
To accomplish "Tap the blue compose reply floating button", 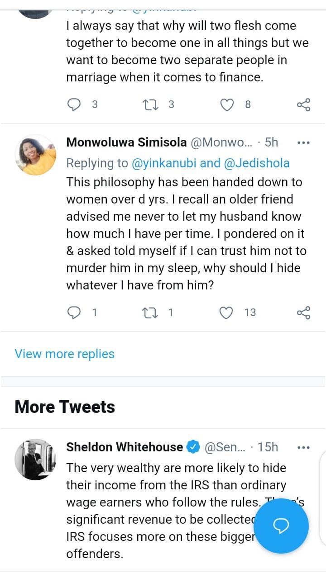I will pyautogui.click(x=281, y=526).
